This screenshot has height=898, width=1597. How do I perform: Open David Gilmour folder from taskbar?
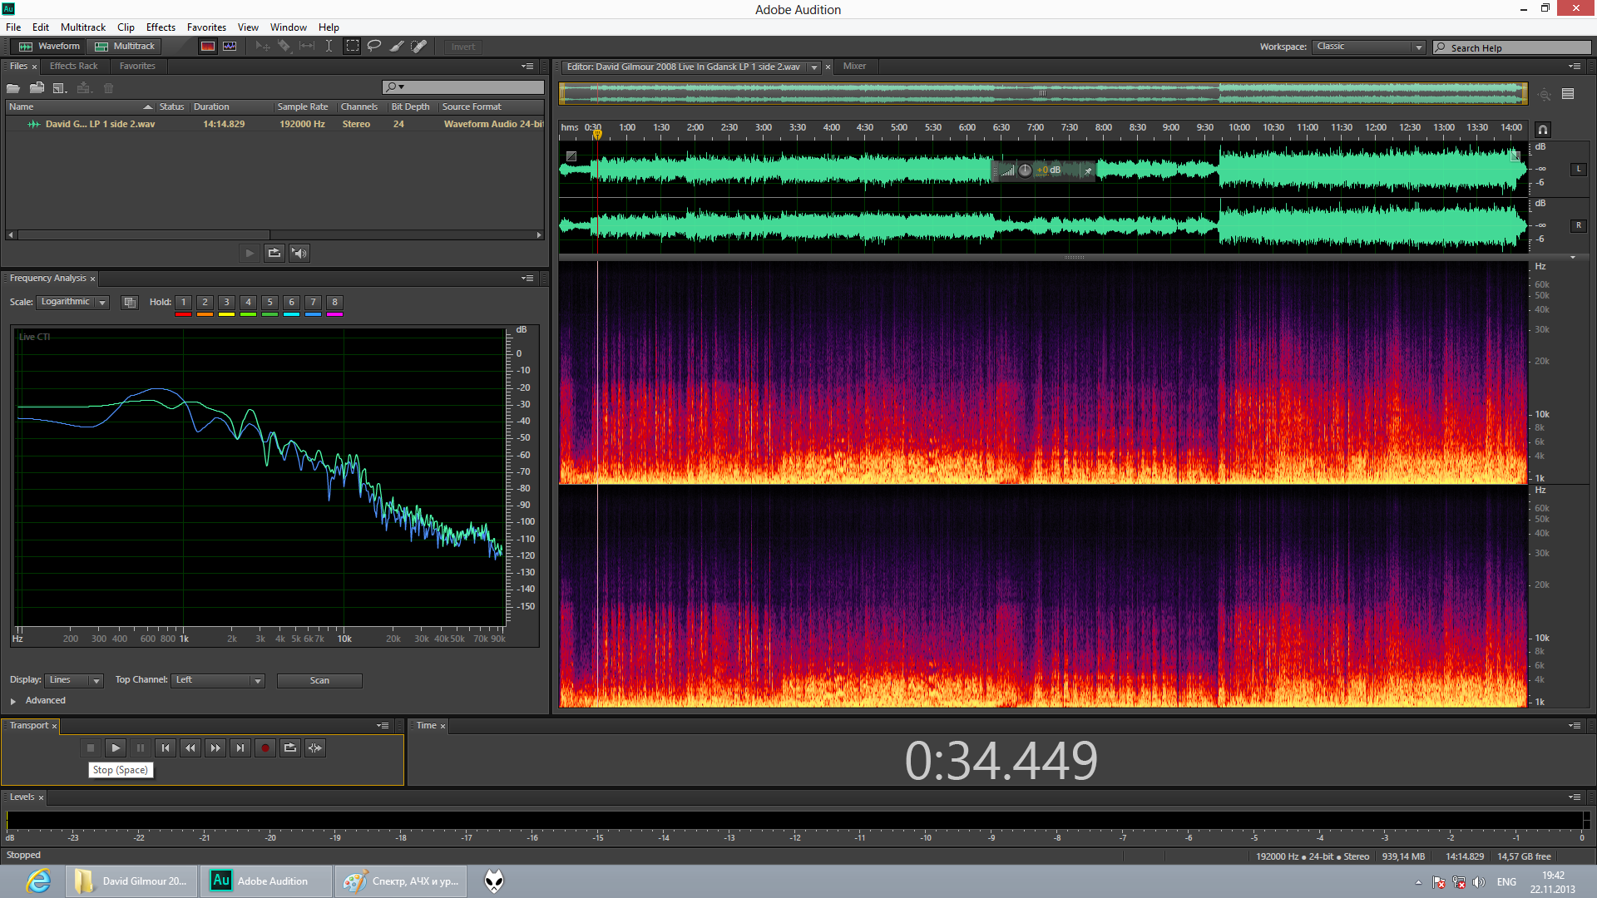132,881
